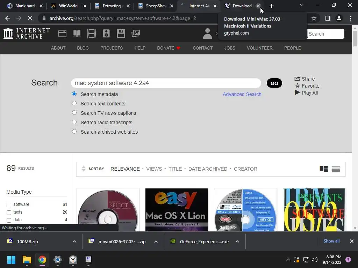
Task: Click the Favorite link
Action: [307, 86]
